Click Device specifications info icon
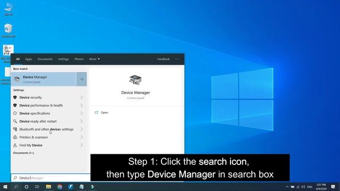340x191 pixels. click(15, 113)
